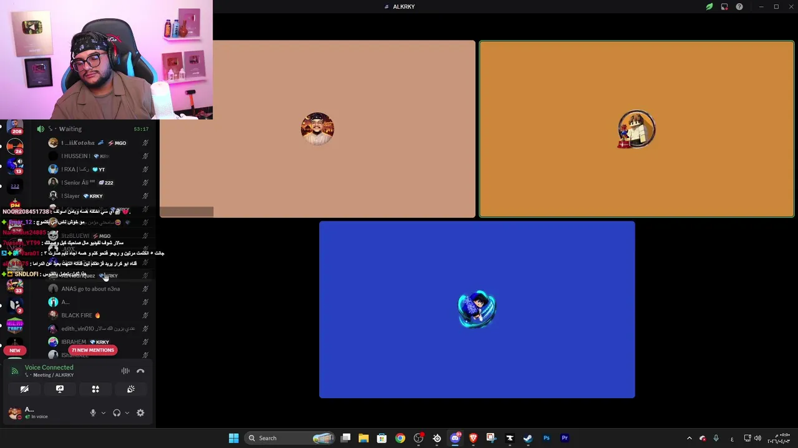The image size is (798, 448).
Task: Select user HUSSEIN in the voice list
Action: 98,156
